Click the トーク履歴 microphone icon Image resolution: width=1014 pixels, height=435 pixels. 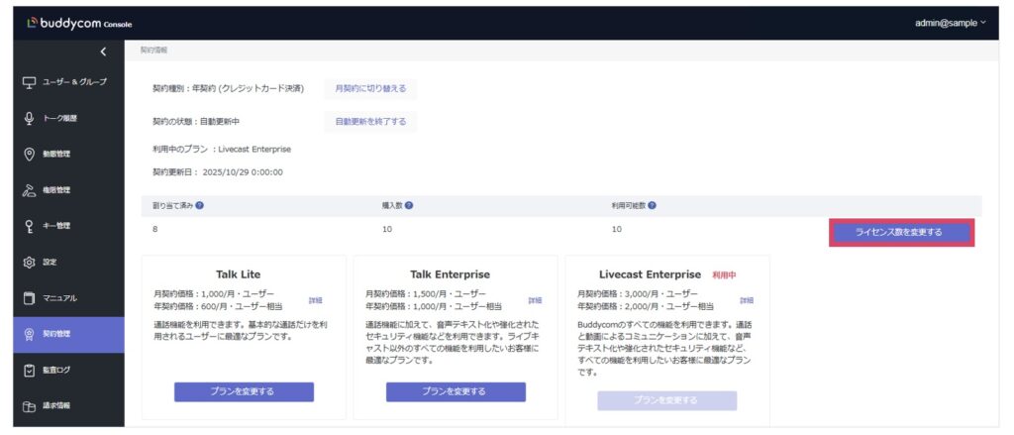(29, 118)
